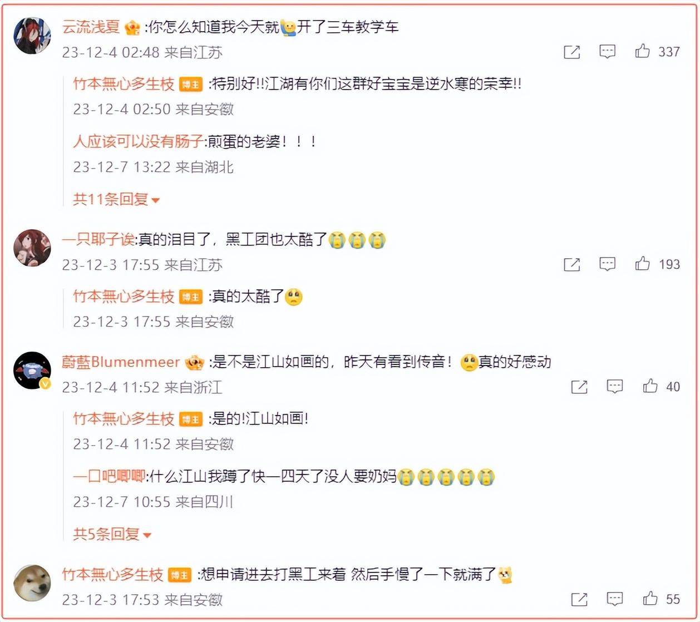Reply to 云流浅夏's comment via comment icon

point(607,52)
